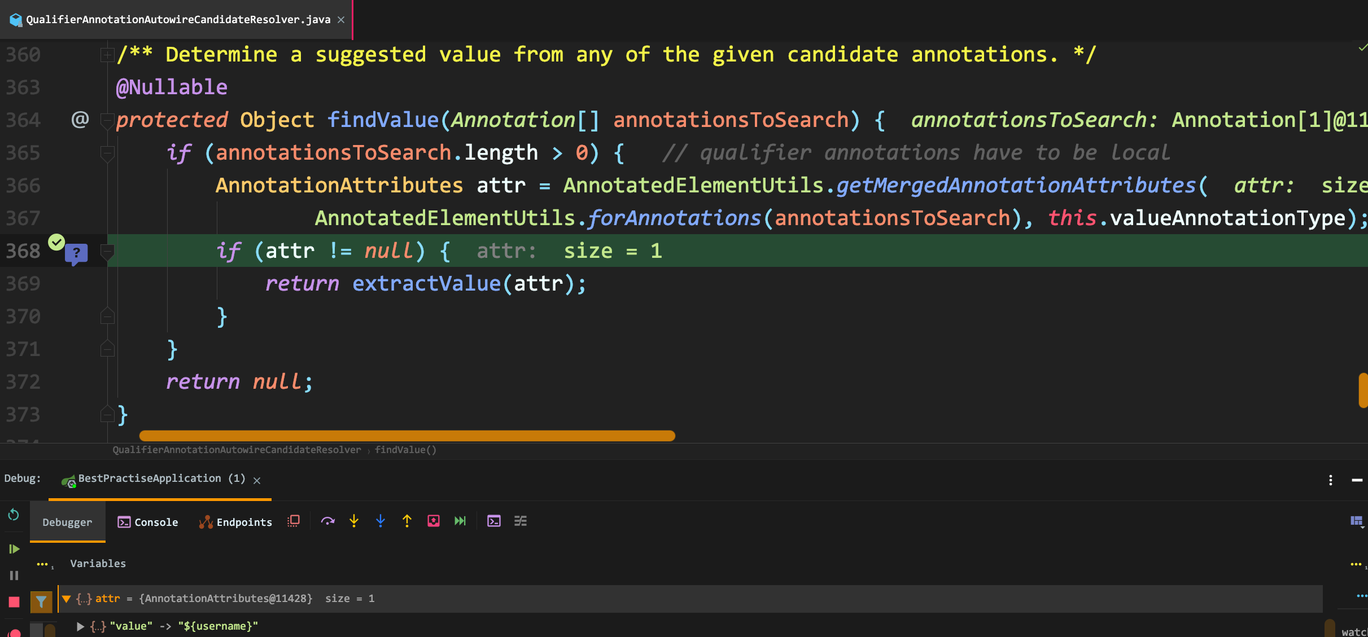This screenshot has width=1368, height=637.
Task: Collapse the if block fold at line 365
Action: (x=107, y=153)
